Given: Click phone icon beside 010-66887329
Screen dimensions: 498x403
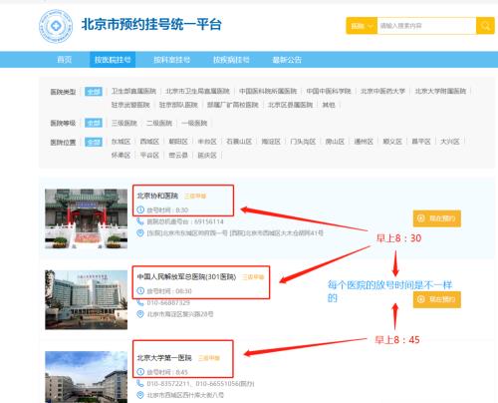Looking at the screenshot, I should click(x=140, y=302).
